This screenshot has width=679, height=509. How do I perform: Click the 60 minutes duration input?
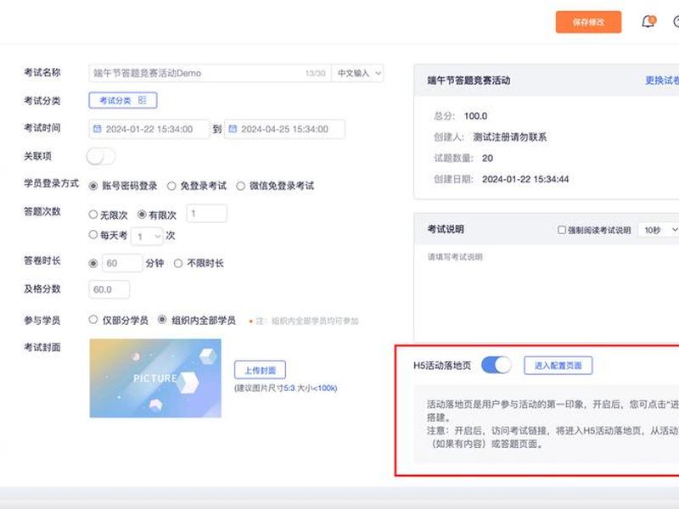[122, 263]
